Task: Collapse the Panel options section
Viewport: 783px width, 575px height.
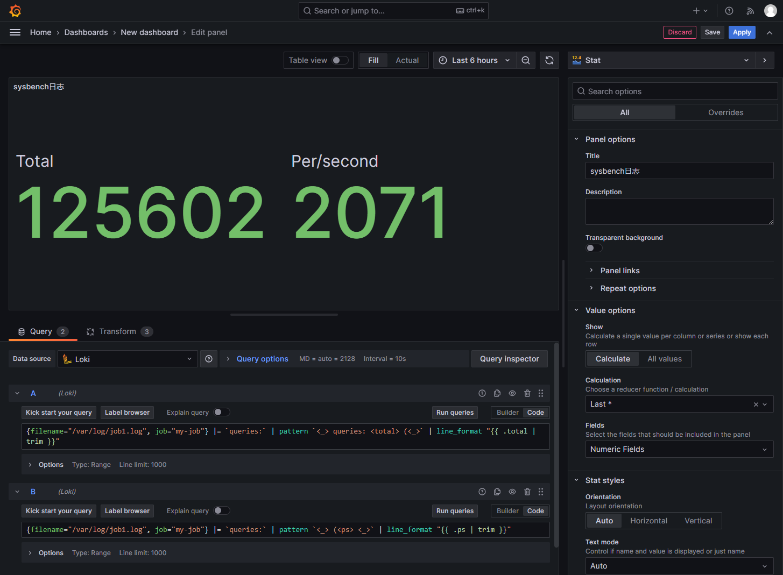Action: pos(610,139)
